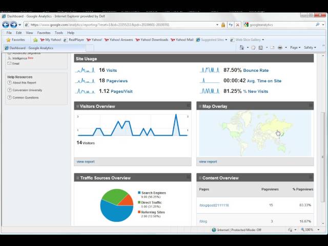Image resolution: width=328 pixels, height=246 pixels.
Task: Click the Home icon in command bar
Action: click(x=242, y=48)
